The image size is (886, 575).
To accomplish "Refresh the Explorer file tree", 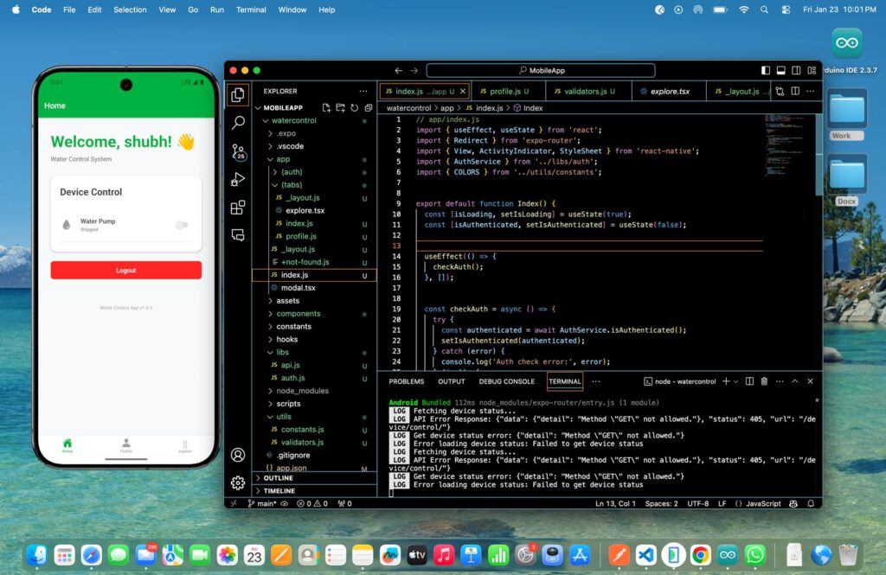I will pyautogui.click(x=354, y=108).
